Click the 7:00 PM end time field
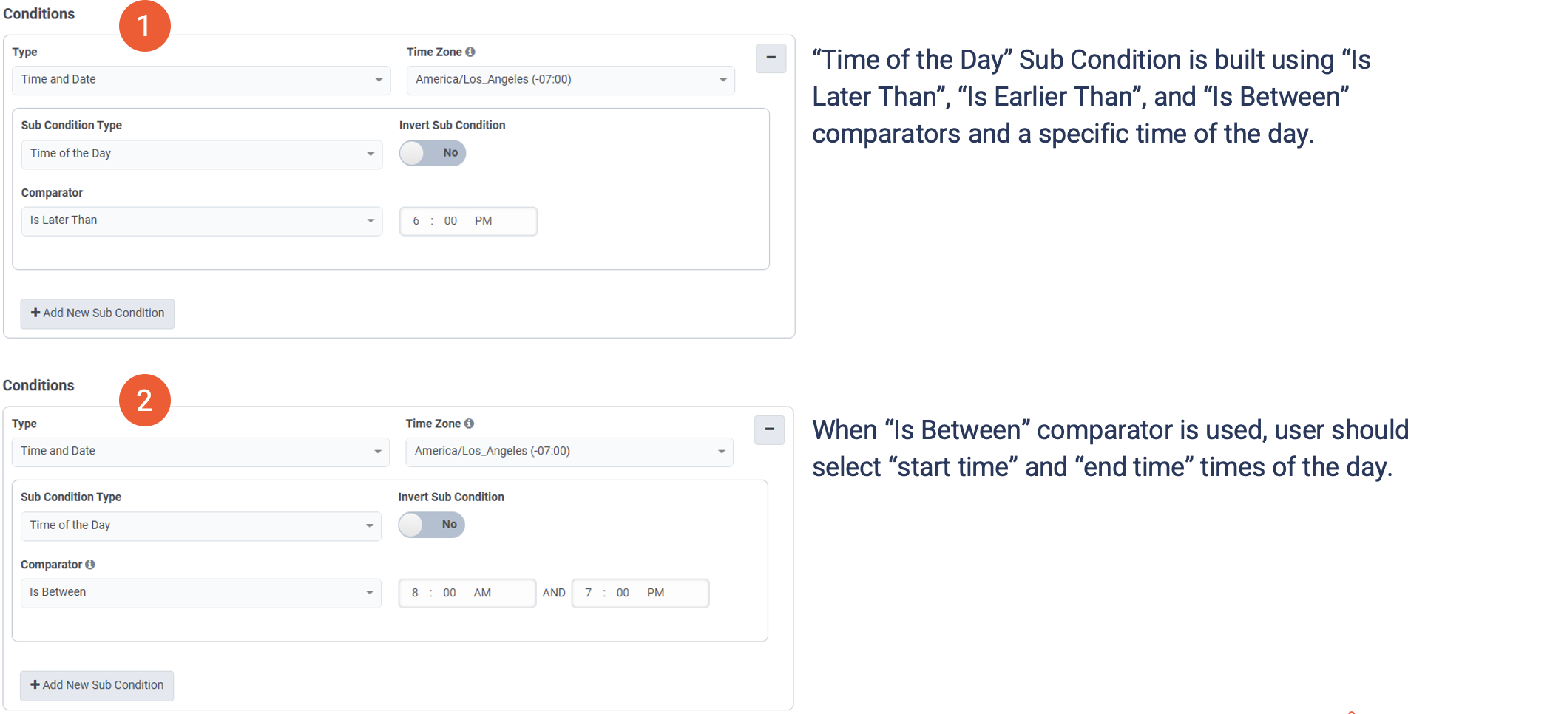This screenshot has height=714, width=1550. click(640, 593)
